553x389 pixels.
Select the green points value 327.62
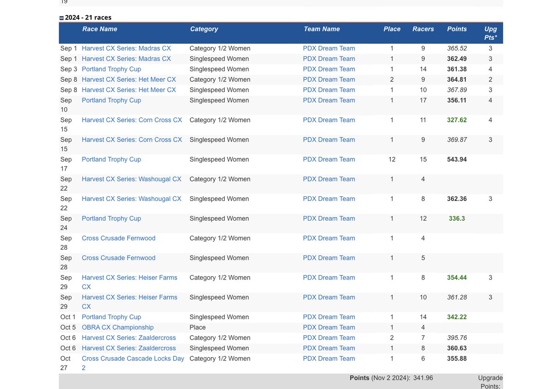[x=457, y=120]
